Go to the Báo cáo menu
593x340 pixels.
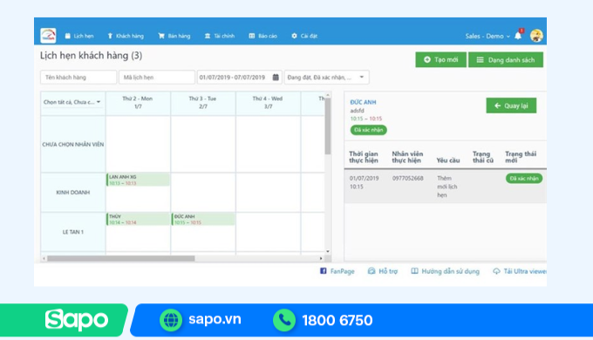pos(262,36)
